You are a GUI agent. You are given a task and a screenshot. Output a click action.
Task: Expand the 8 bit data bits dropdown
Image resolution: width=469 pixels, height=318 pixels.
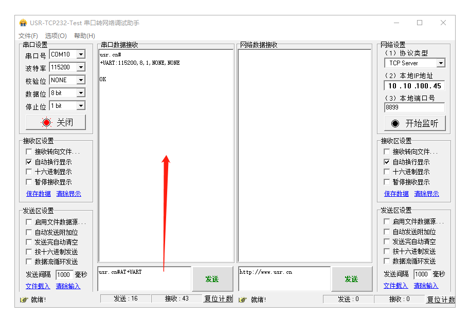click(x=81, y=93)
